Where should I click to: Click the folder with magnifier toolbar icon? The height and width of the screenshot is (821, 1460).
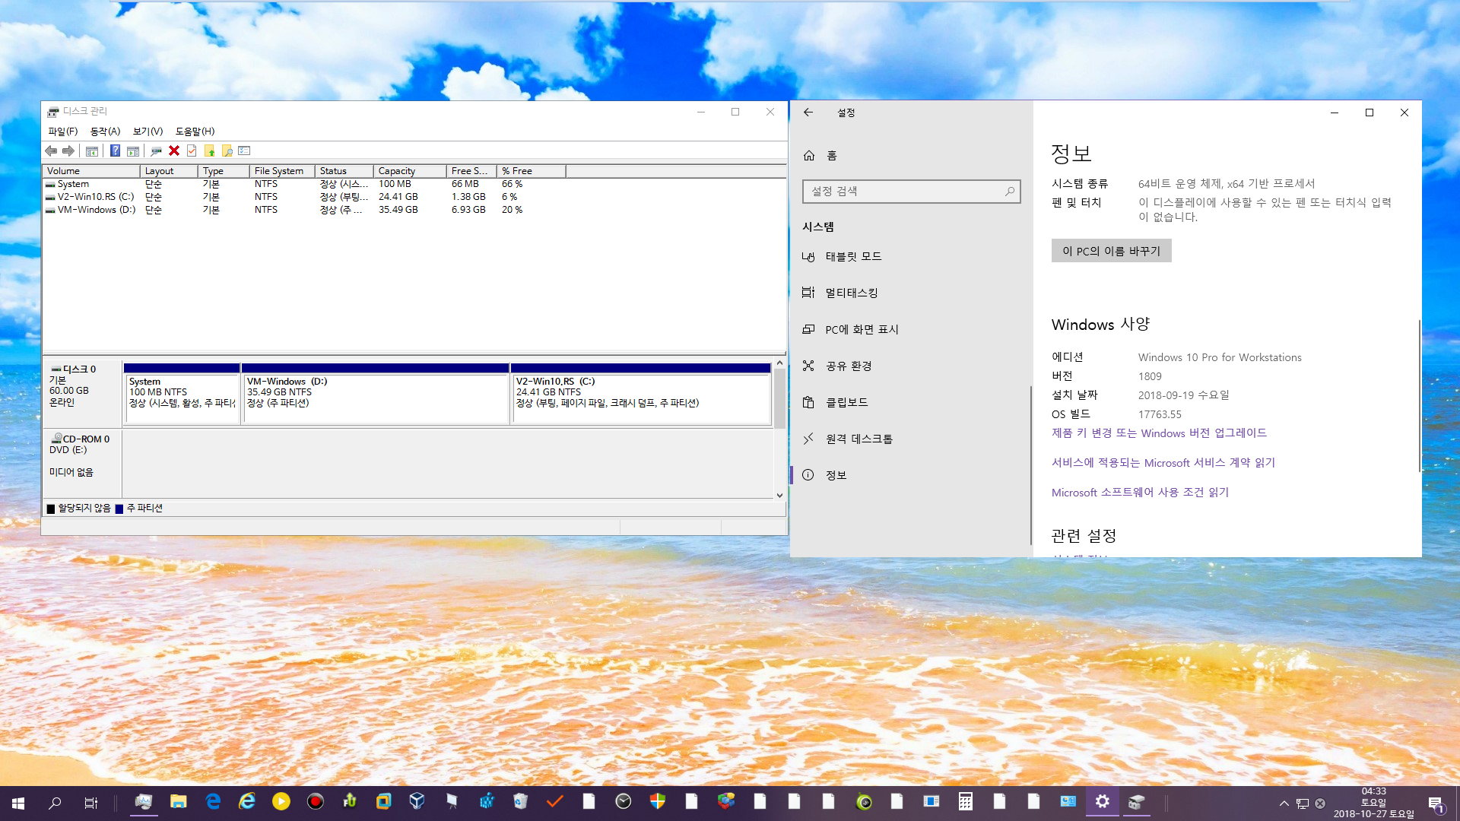click(x=227, y=151)
